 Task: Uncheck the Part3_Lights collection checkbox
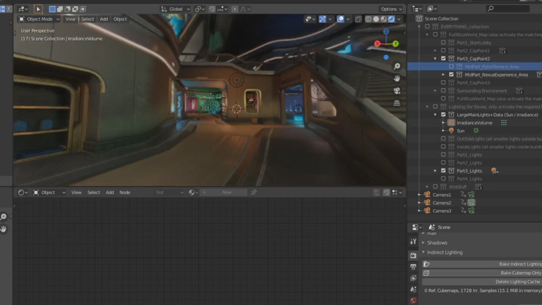coord(443,171)
